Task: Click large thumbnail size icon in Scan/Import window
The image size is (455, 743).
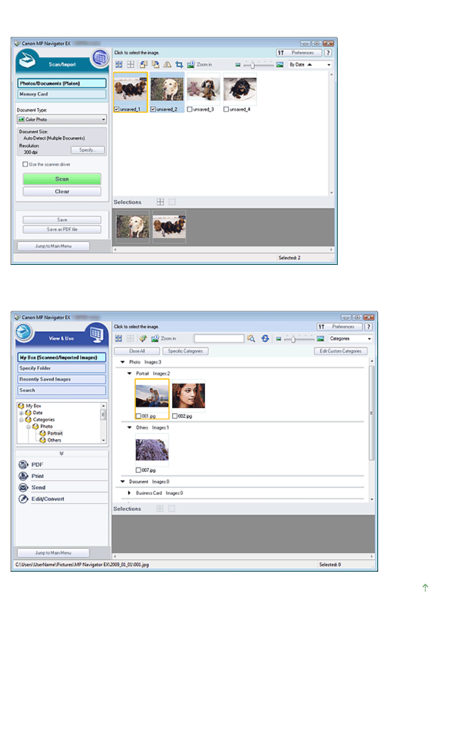Action: (x=280, y=65)
